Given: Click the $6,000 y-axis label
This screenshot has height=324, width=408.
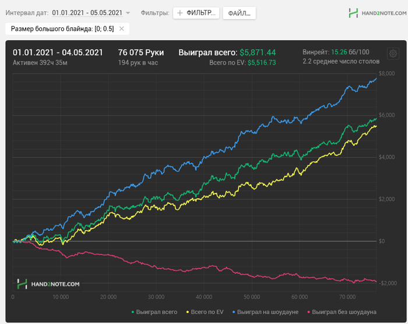Looking at the screenshot, I should (386, 115).
